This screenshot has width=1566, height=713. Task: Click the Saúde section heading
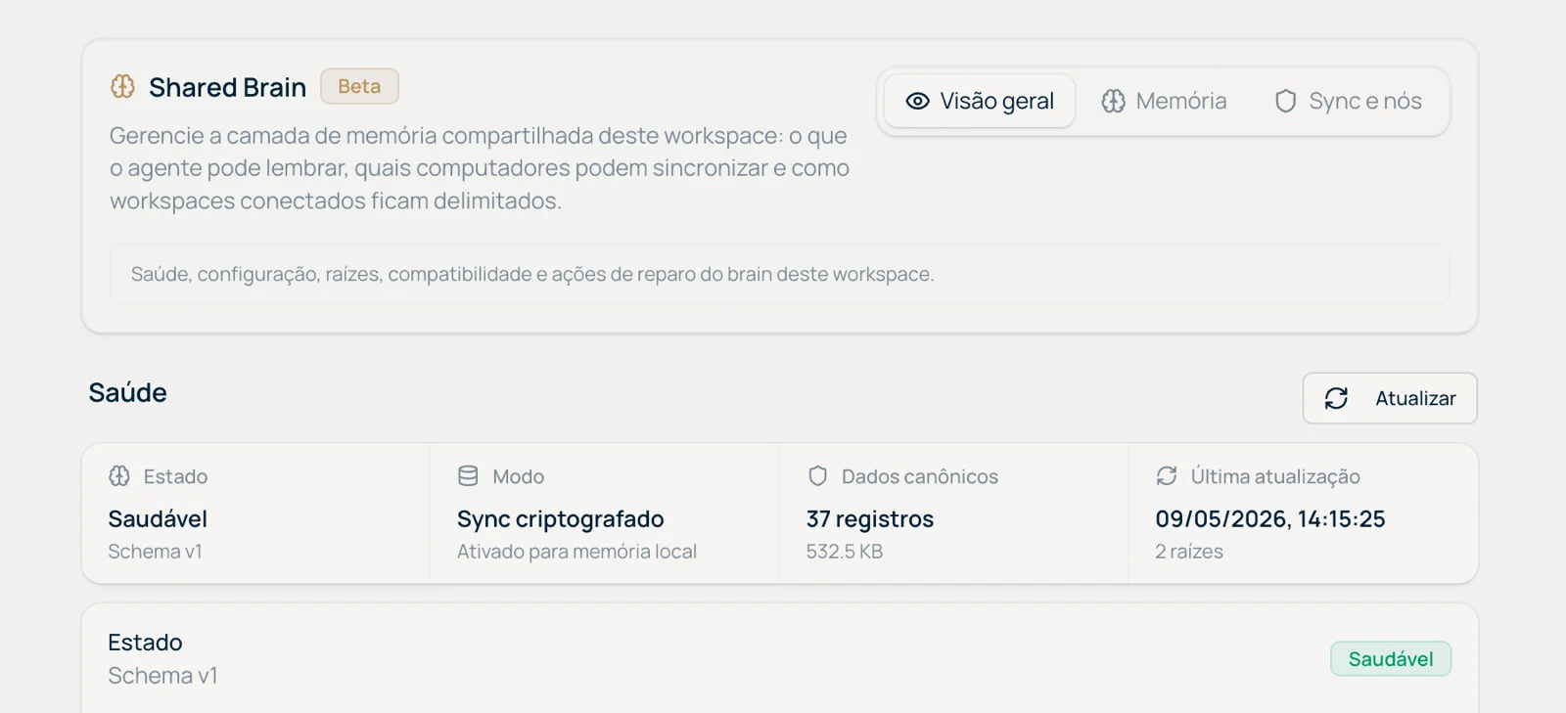click(x=127, y=392)
